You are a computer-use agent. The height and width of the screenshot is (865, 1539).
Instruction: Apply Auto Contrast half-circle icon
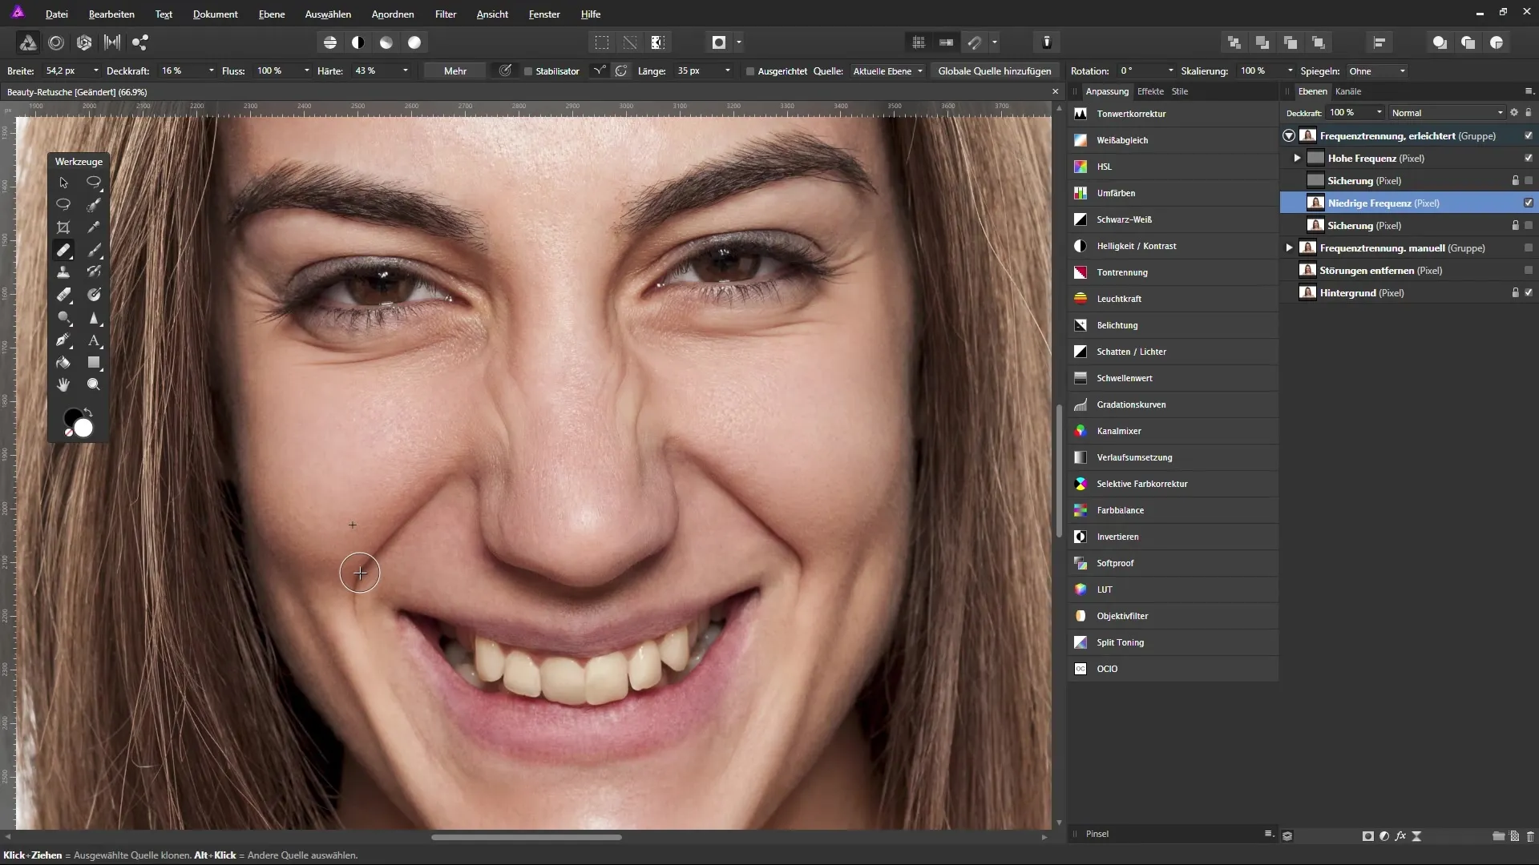358,42
